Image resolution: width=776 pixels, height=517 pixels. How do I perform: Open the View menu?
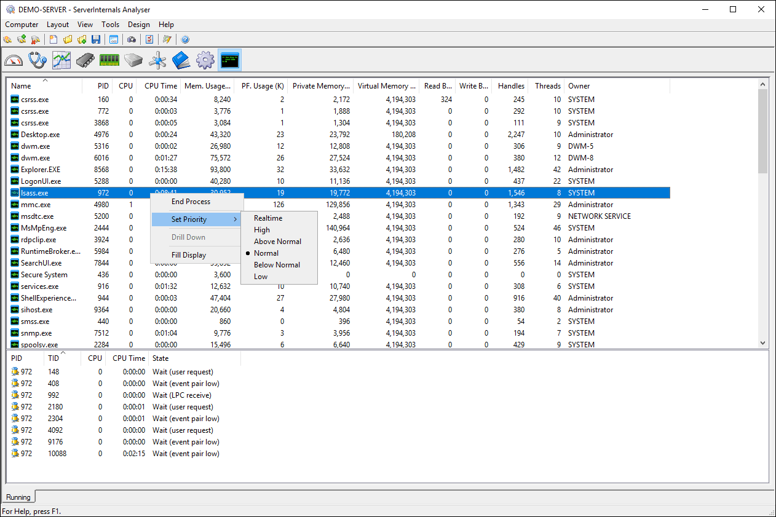pyautogui.click(x=85, y=25)
